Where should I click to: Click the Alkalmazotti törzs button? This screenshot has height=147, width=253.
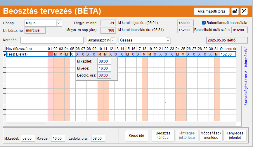pos(212,11)
